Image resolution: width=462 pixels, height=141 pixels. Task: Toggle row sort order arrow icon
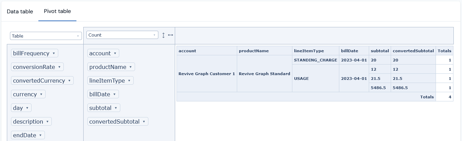pos(163,35)
